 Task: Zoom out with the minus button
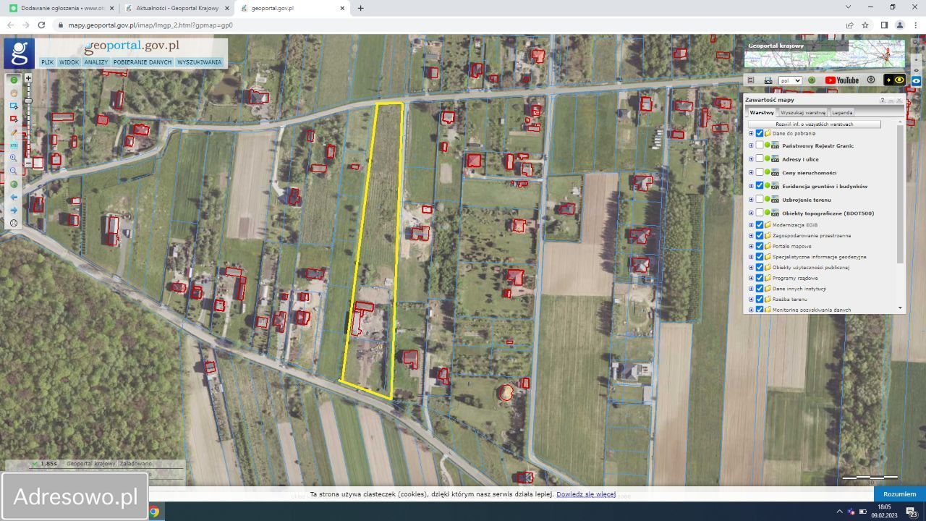[28, 164]
